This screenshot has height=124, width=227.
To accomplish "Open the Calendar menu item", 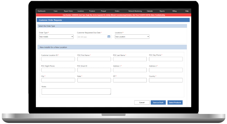I will (x=150, y=11).
